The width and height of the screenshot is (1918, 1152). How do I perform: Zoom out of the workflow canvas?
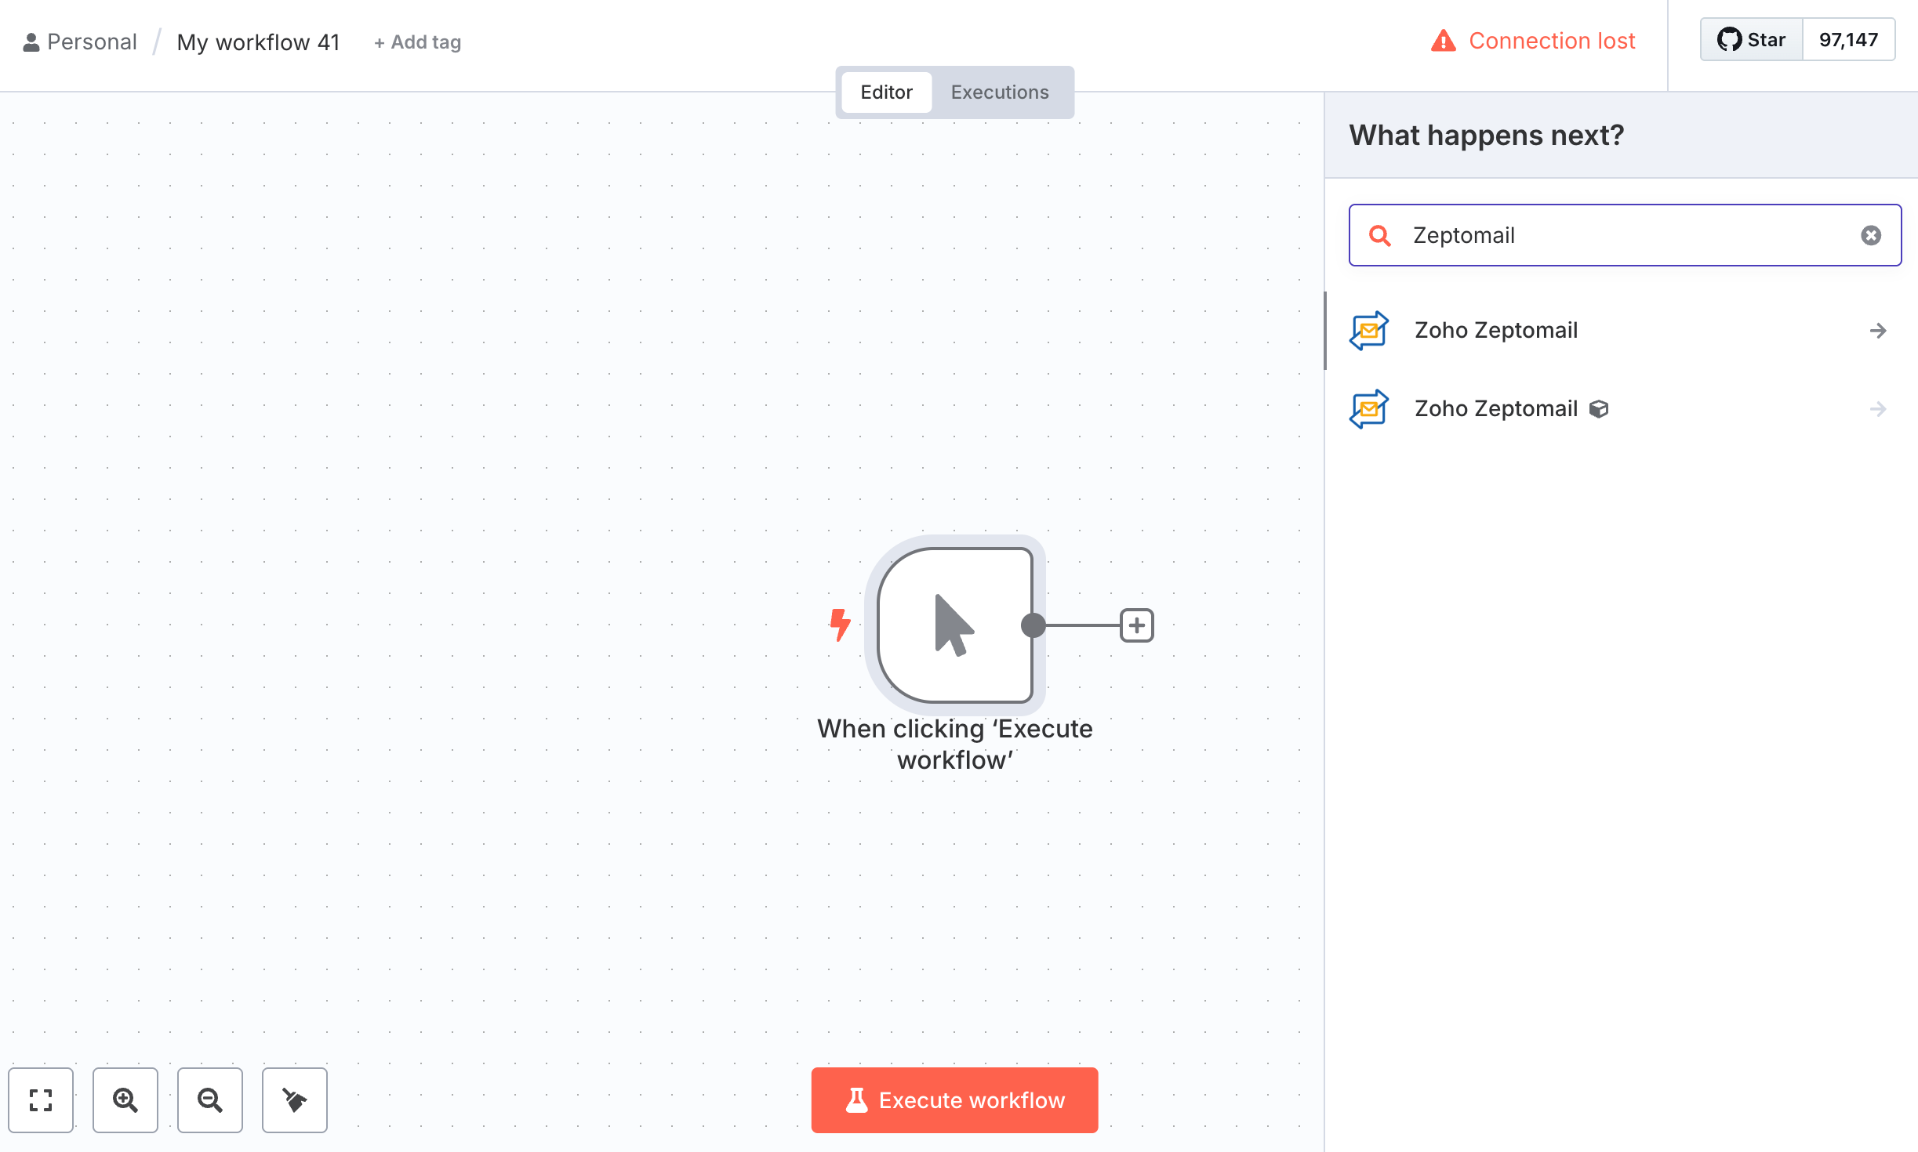tap(210, 1100)
